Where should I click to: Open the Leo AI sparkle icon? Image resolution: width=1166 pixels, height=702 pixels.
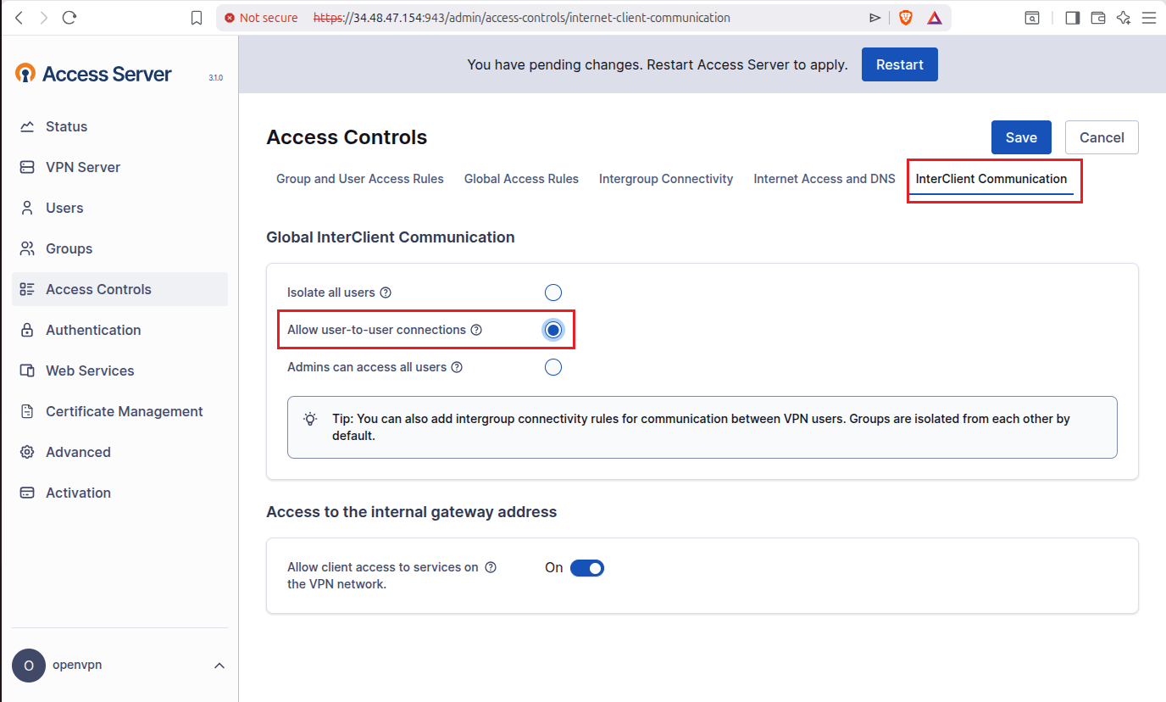point(1124,17)
